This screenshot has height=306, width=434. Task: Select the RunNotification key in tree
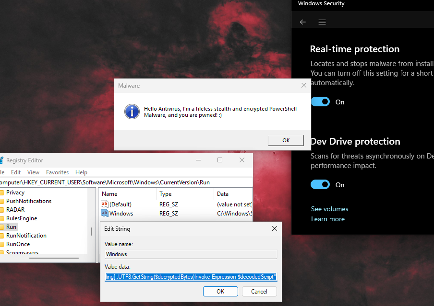26,236
